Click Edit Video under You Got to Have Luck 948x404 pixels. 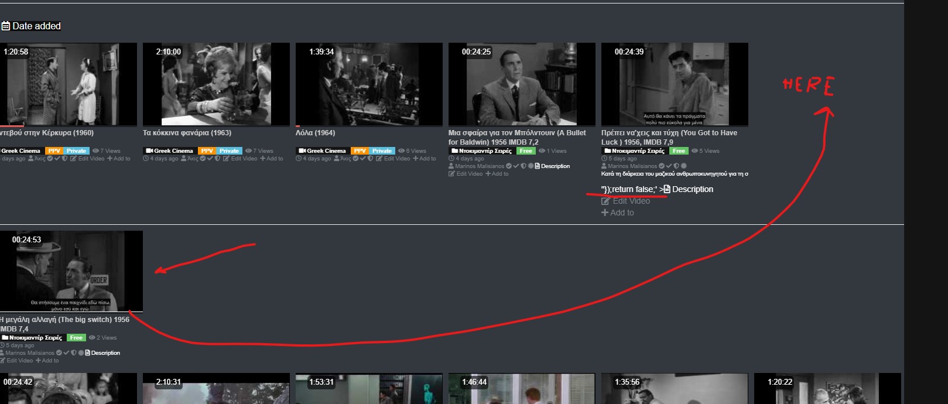point(625,201)
